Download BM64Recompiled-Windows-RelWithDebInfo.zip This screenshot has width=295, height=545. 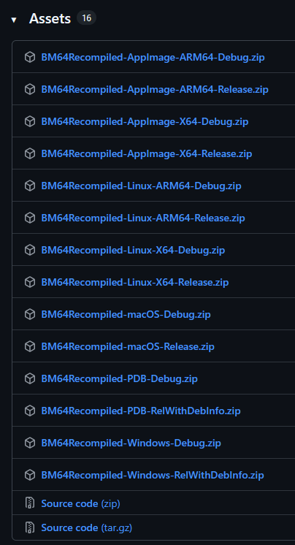[153, 475]
